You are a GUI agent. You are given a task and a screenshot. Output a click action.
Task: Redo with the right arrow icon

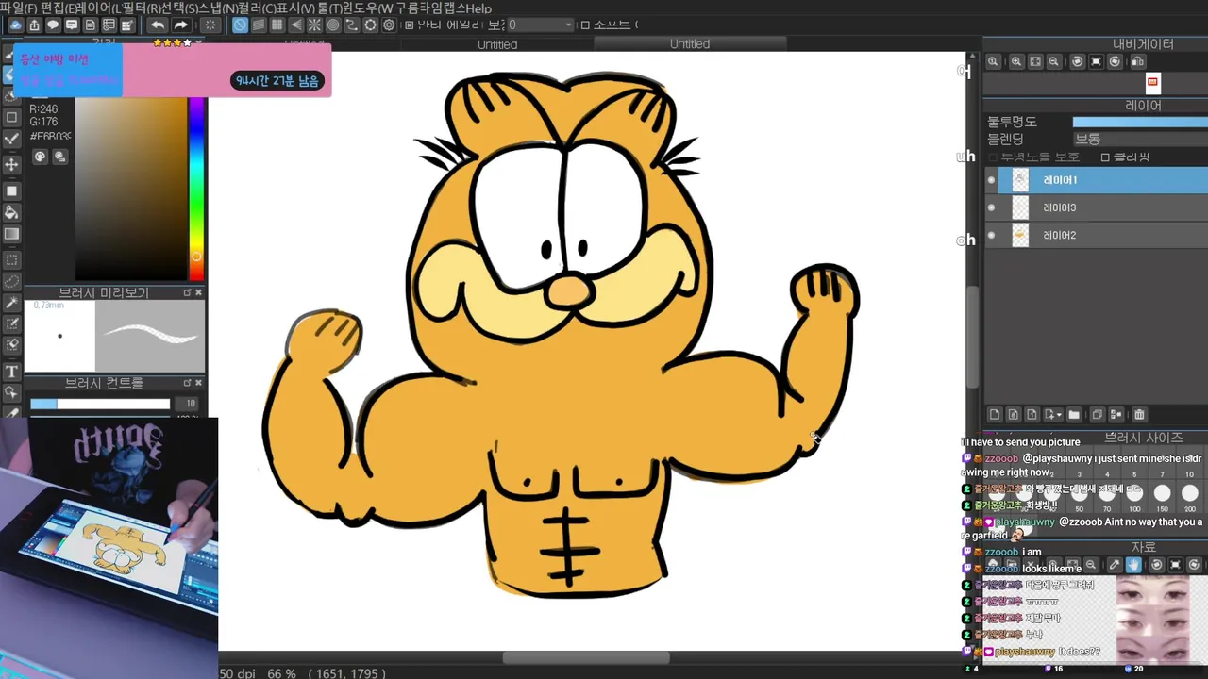[180, 25]
